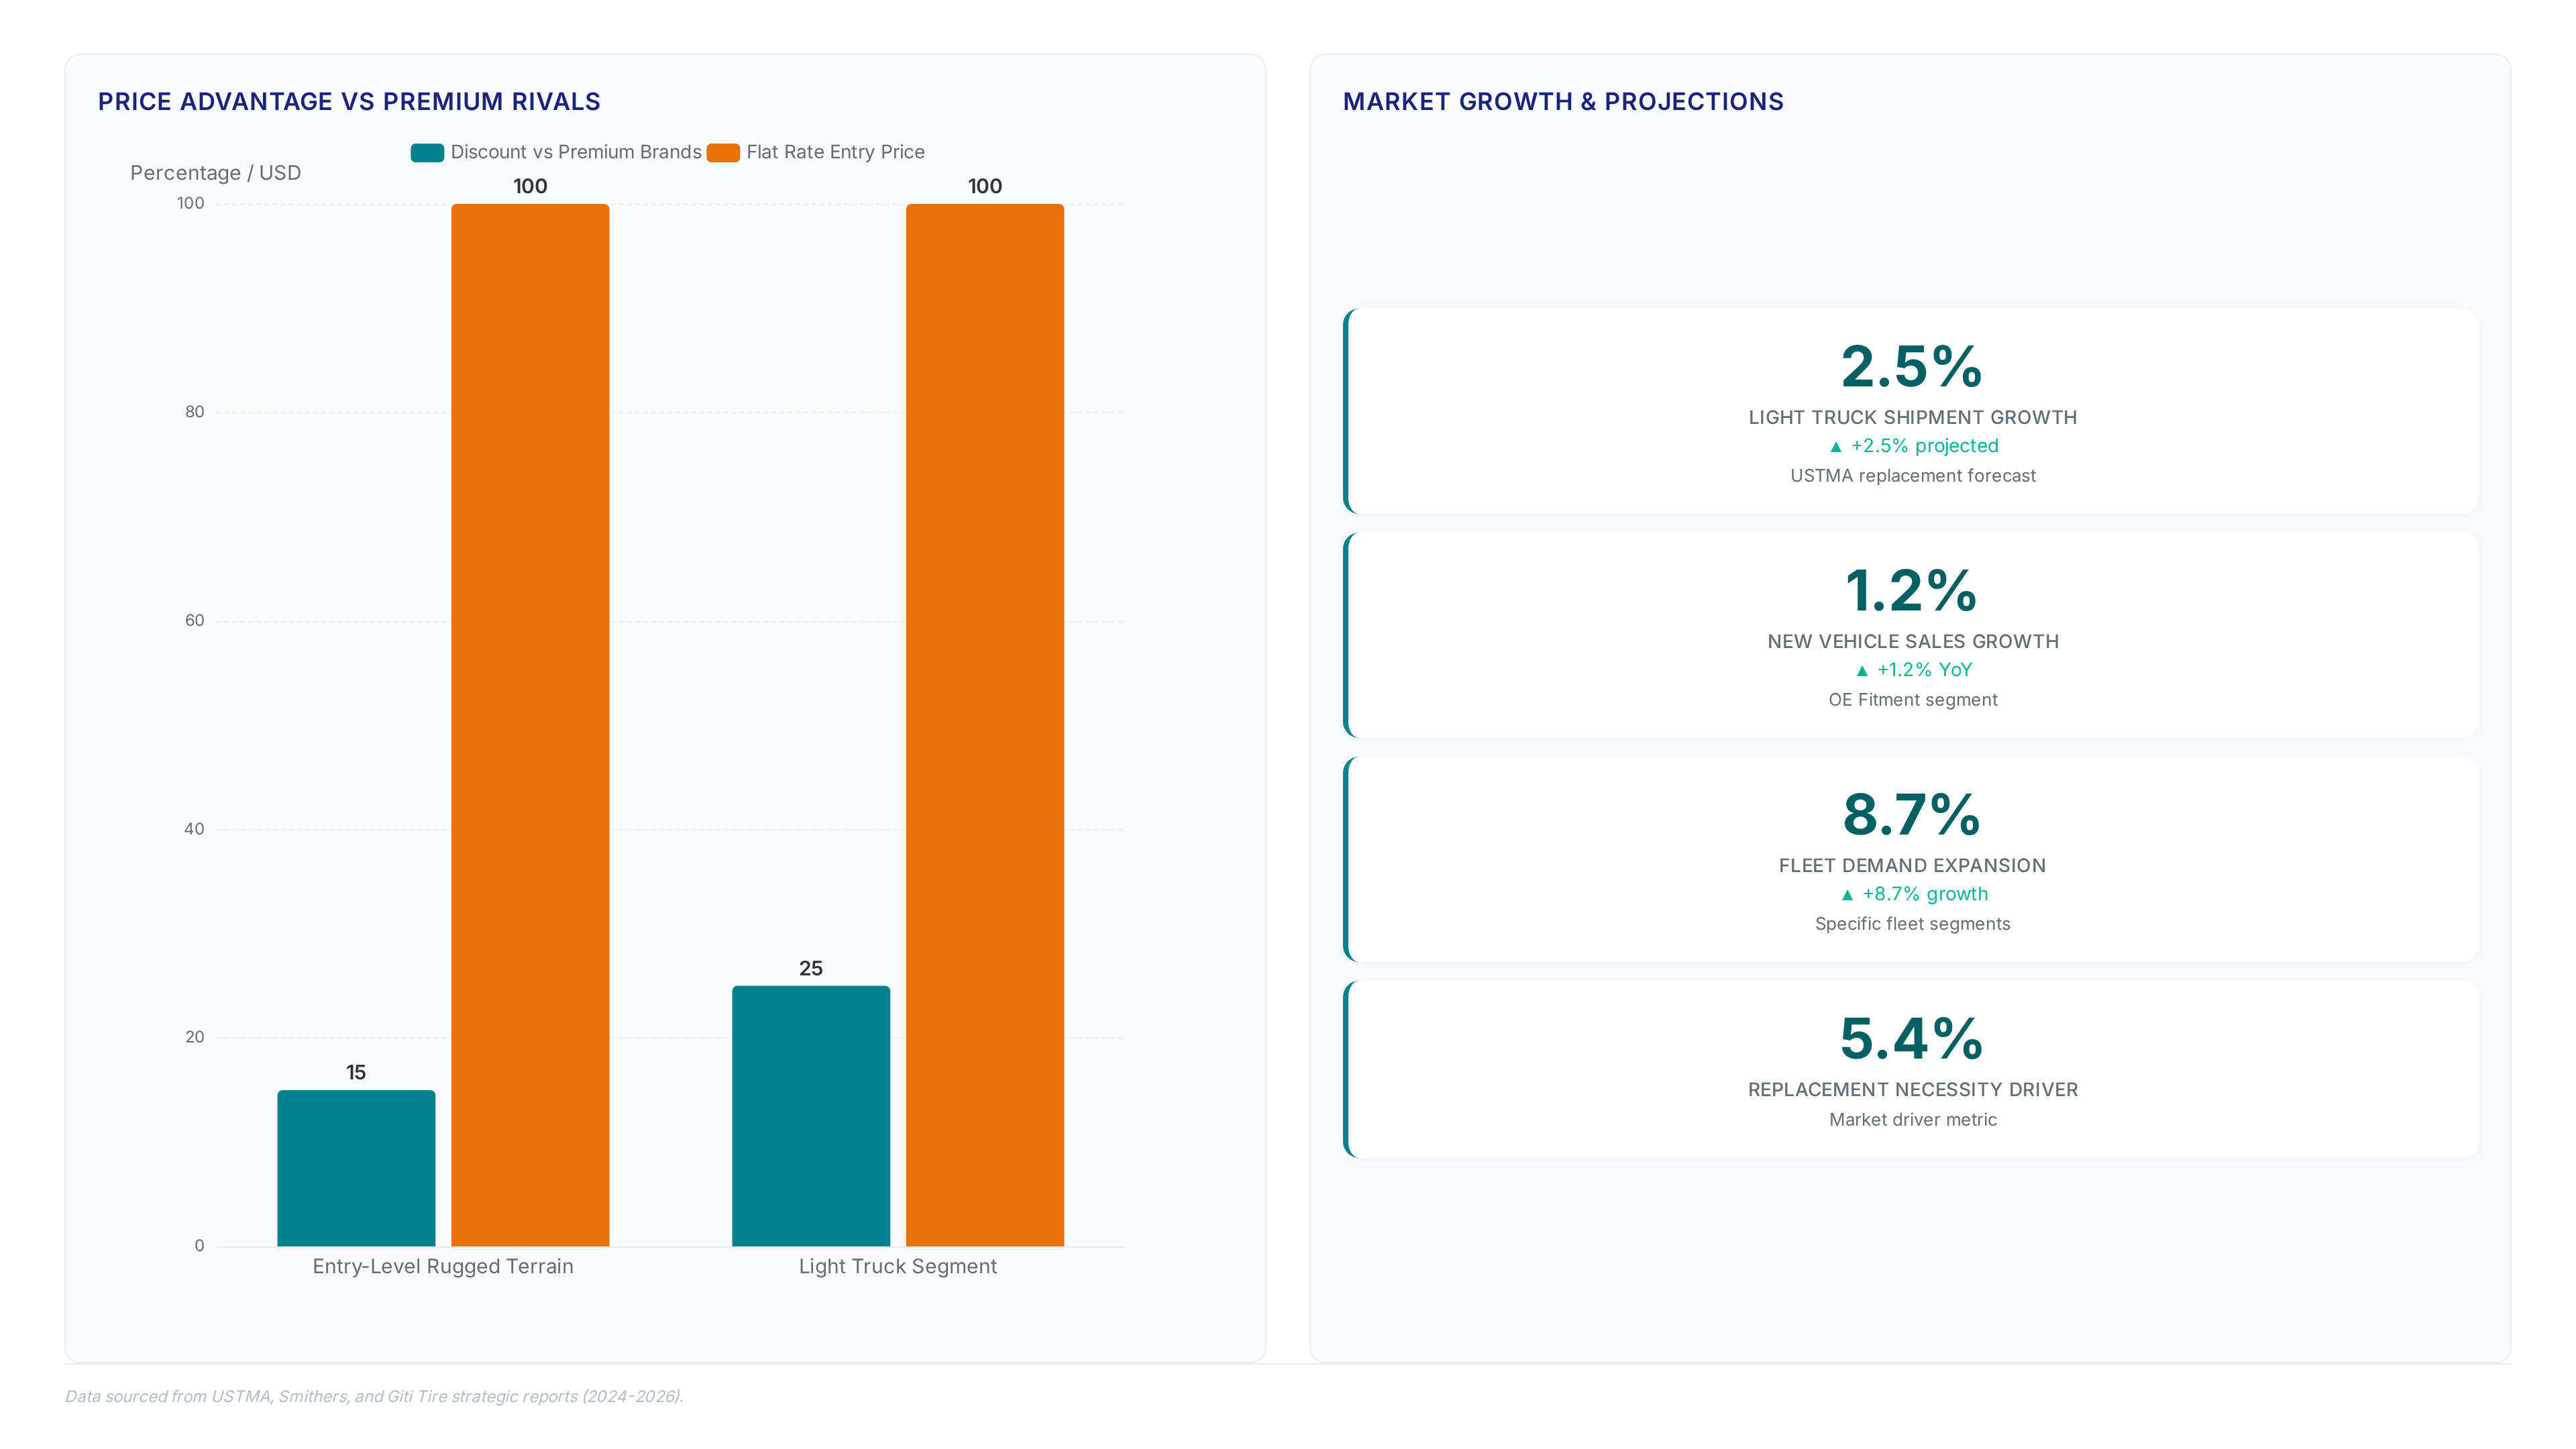The height and width of the screenshot is (1449, 2576).
Task: Click the 20 tick on the y-axis
Action: [194, 1037]
